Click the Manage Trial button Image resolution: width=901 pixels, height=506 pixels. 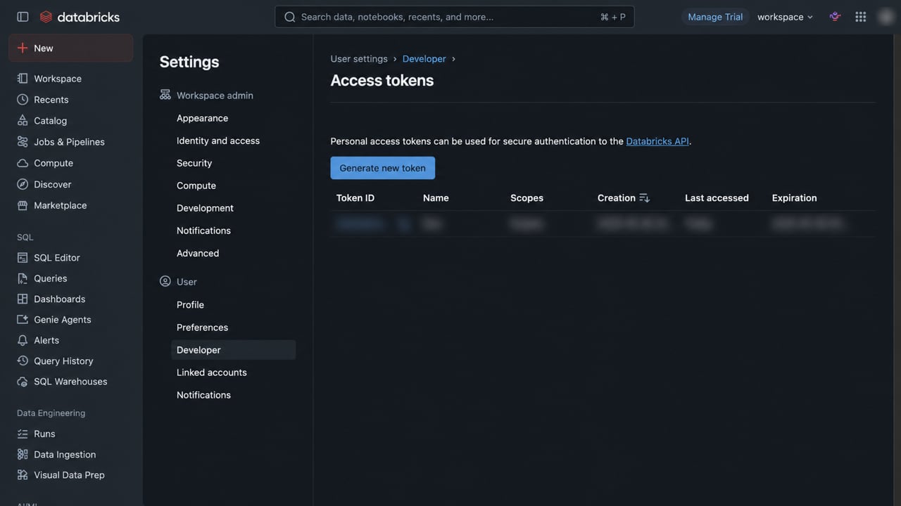[715, 17]
